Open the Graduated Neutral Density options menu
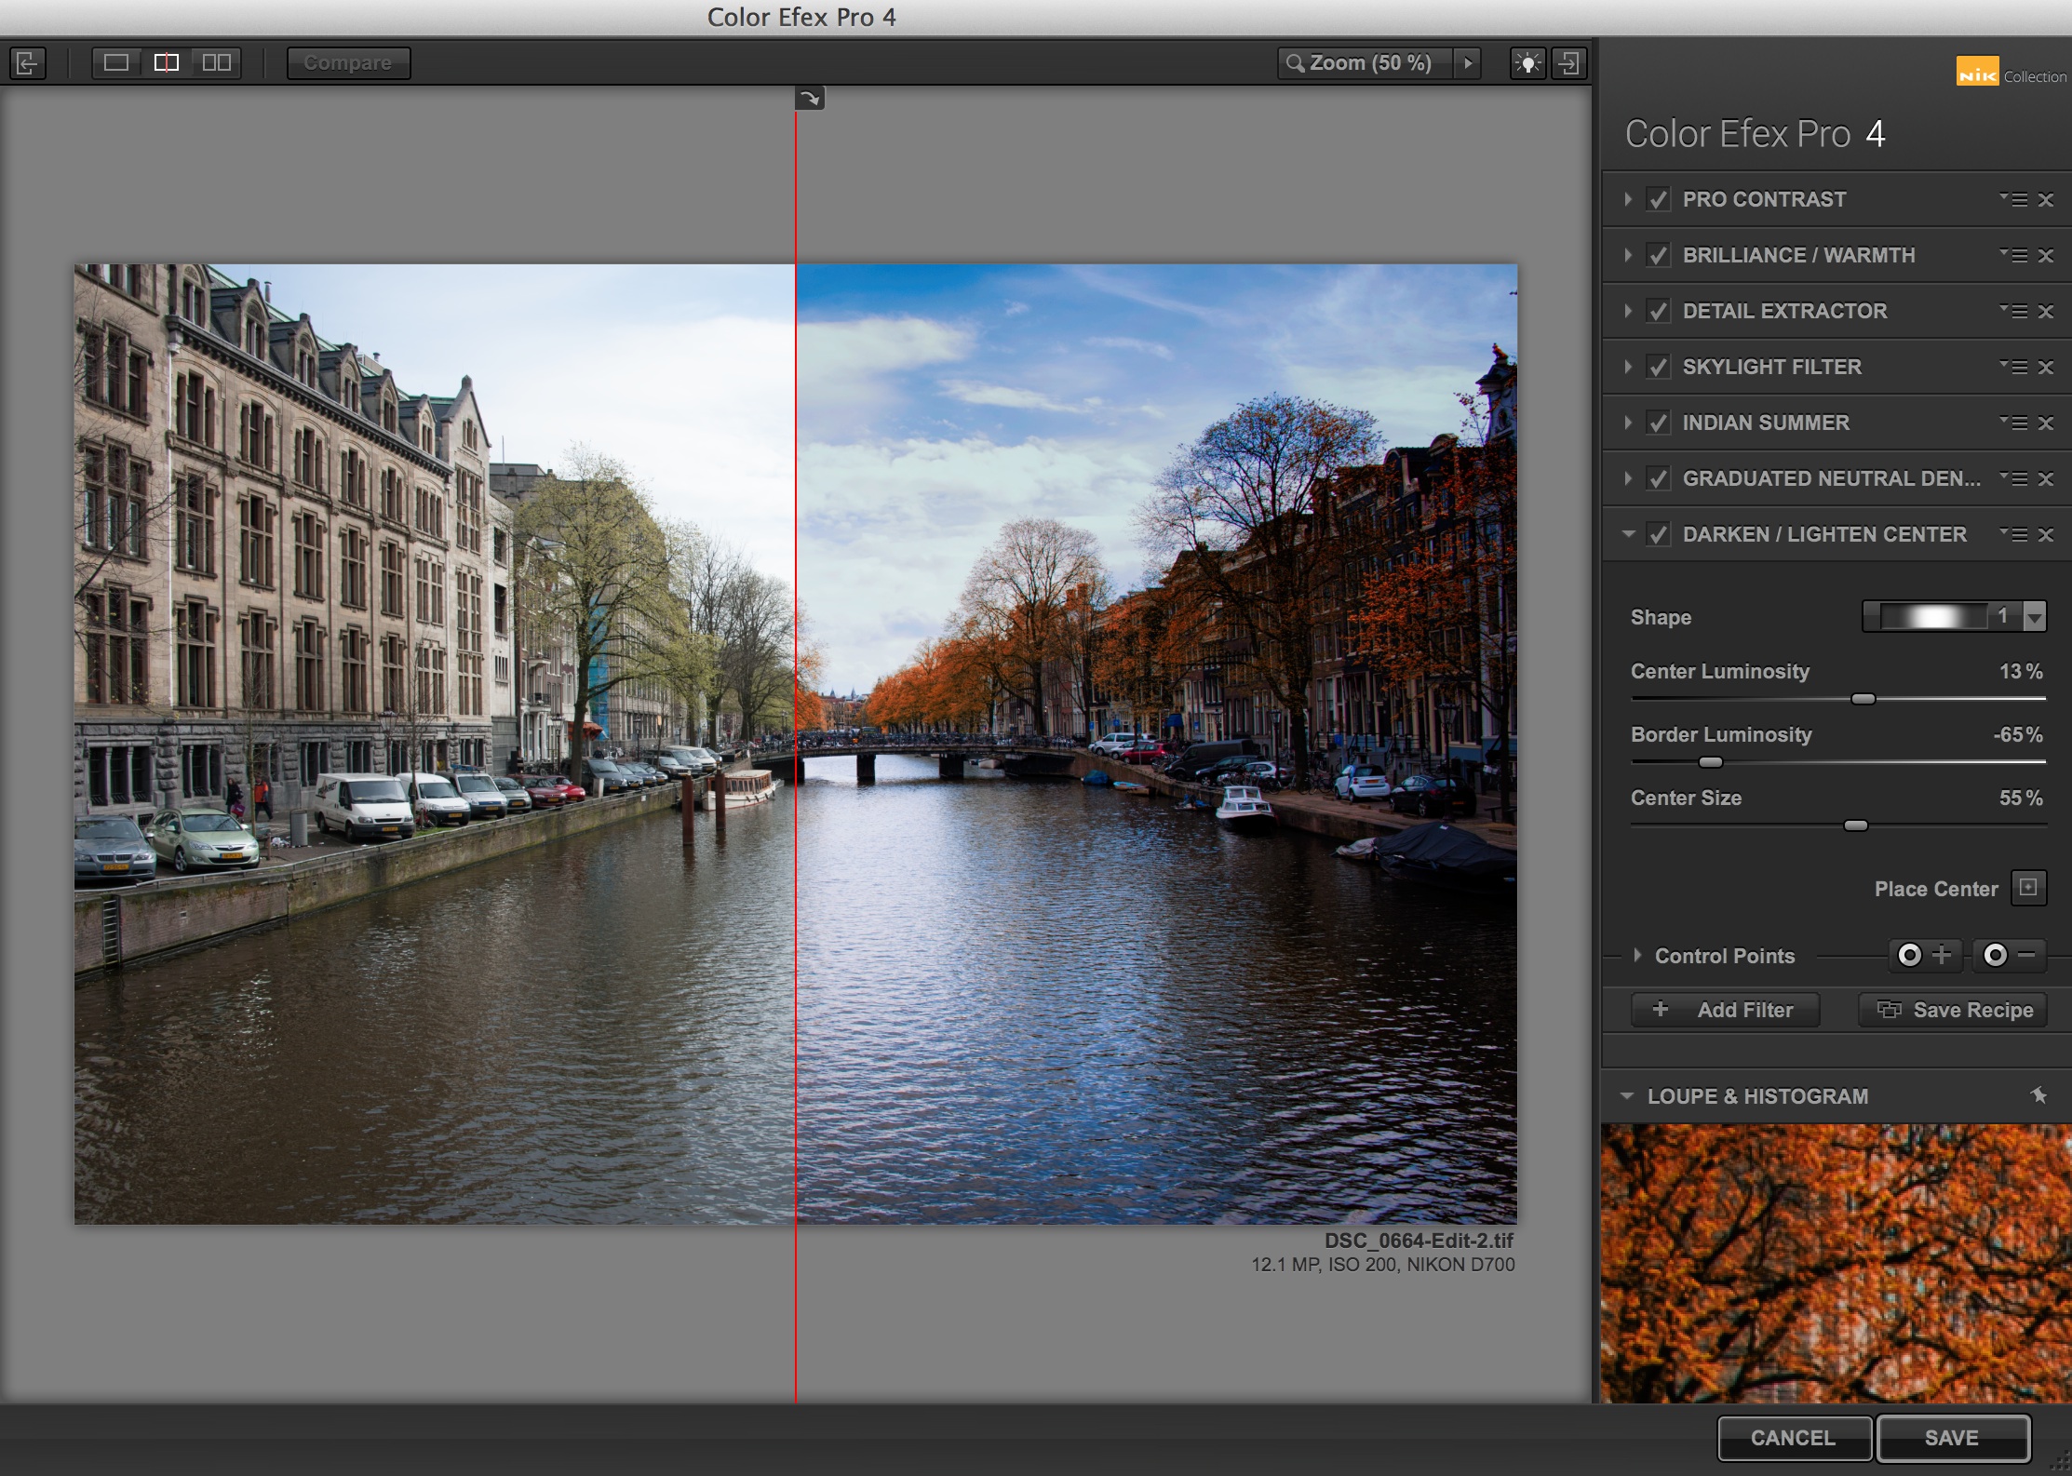 click(x=2013, y=478)
